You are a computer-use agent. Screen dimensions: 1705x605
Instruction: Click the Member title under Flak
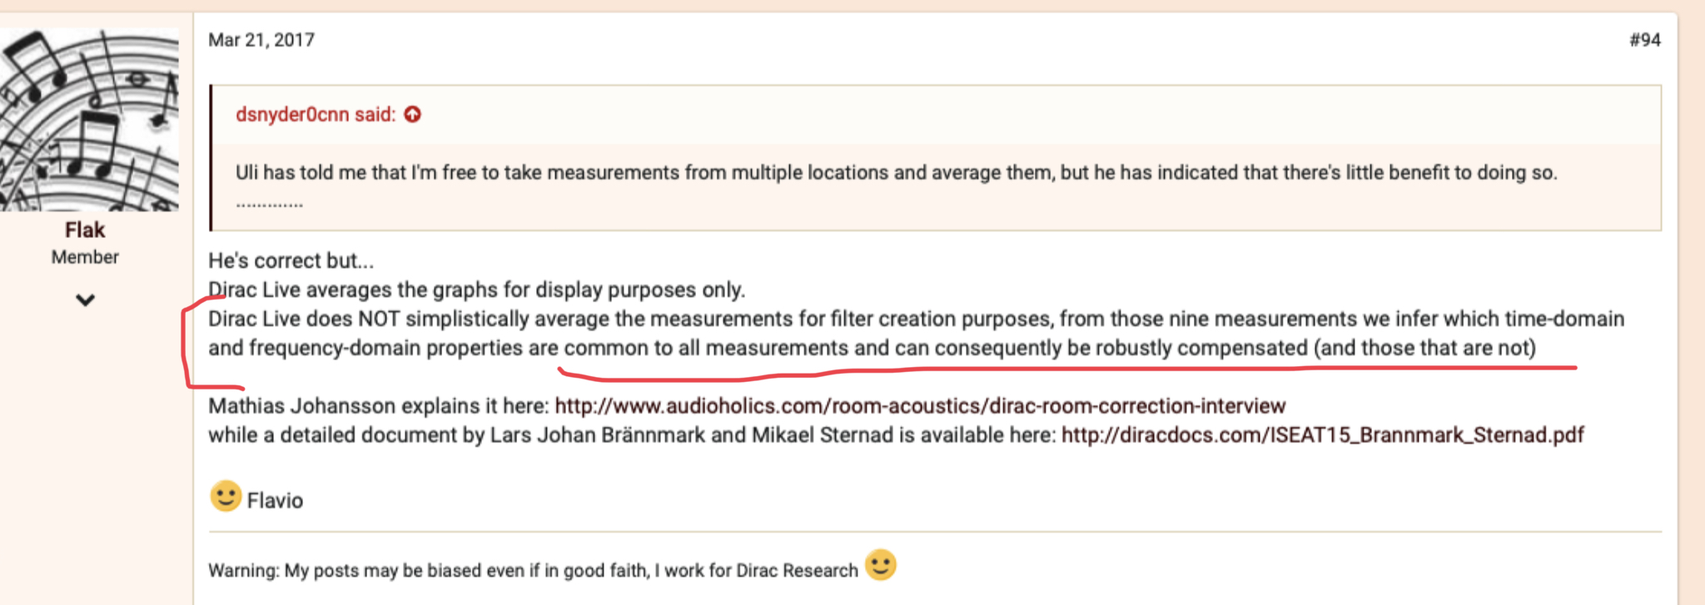click(85, 257)
